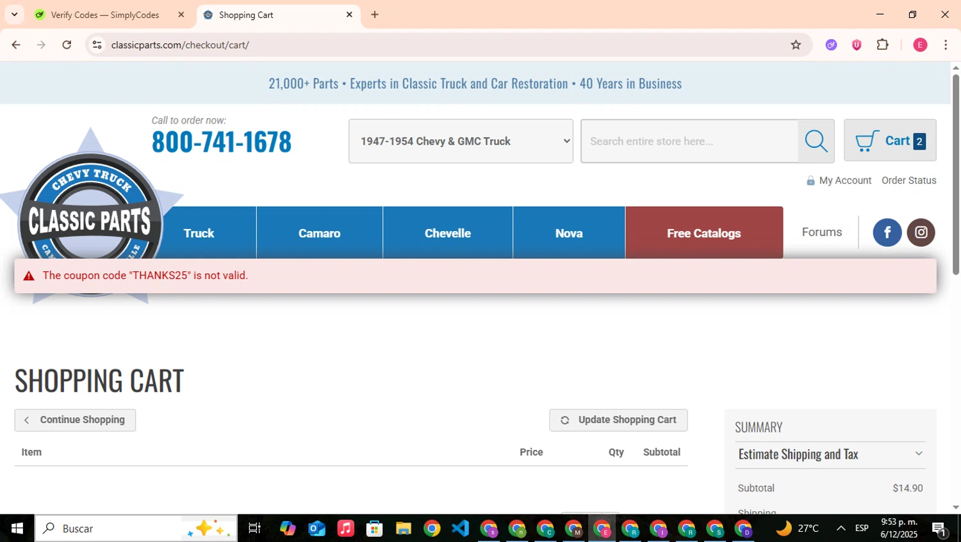
Task: Close the Shopping Cart tab
Action: pyautogui.click(x=349, y=15)
